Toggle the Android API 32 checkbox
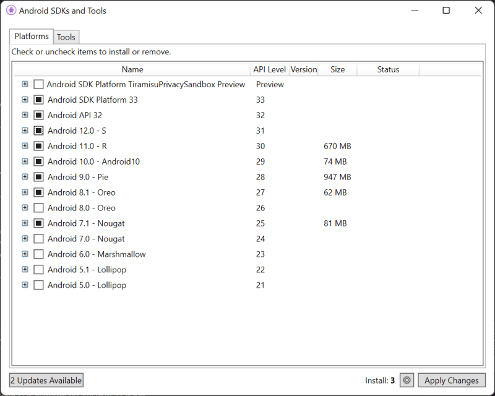This screenshot has height=396, width=495. point(38,115)
